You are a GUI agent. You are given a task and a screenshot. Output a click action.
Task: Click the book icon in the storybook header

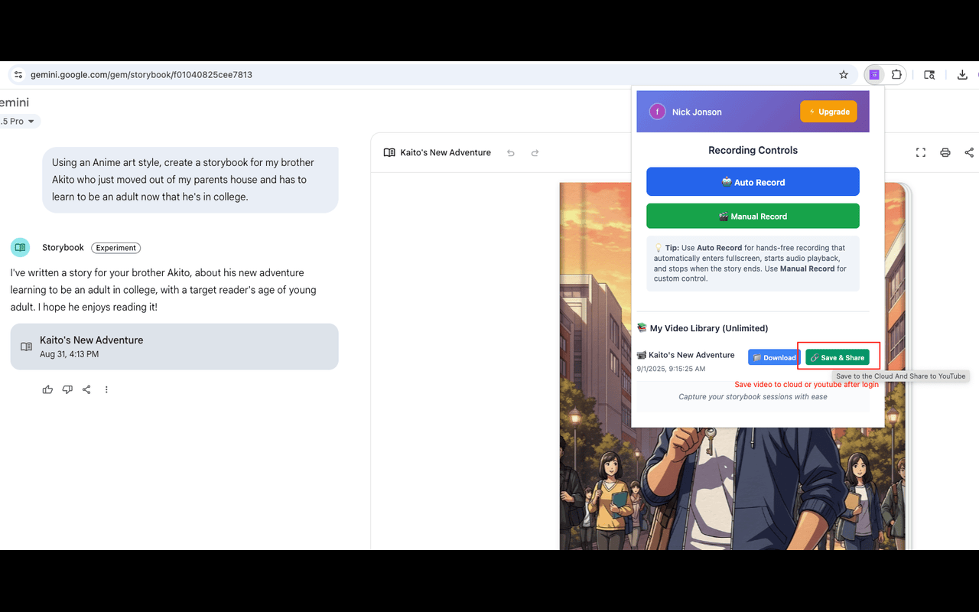pos(389,152)
